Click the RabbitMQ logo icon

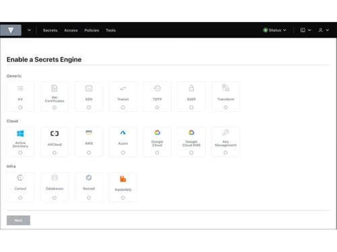pos(123,179)
